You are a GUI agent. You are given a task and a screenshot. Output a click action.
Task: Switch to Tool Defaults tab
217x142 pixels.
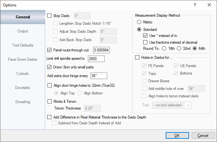[22, 45]
